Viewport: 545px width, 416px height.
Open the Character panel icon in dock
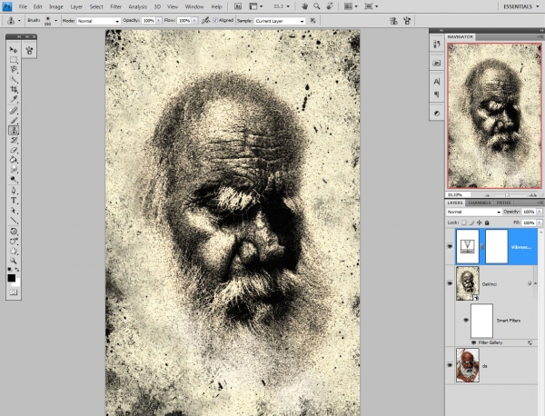pyautogui.click(x=437, y=82)
